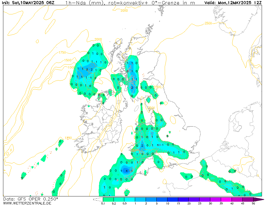Select the 5–10 mm legend swatch
Screen dimensions: 265x205
pos(162,199)
